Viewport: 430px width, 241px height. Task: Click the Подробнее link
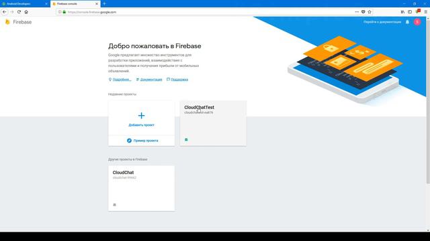pos(122,80)
